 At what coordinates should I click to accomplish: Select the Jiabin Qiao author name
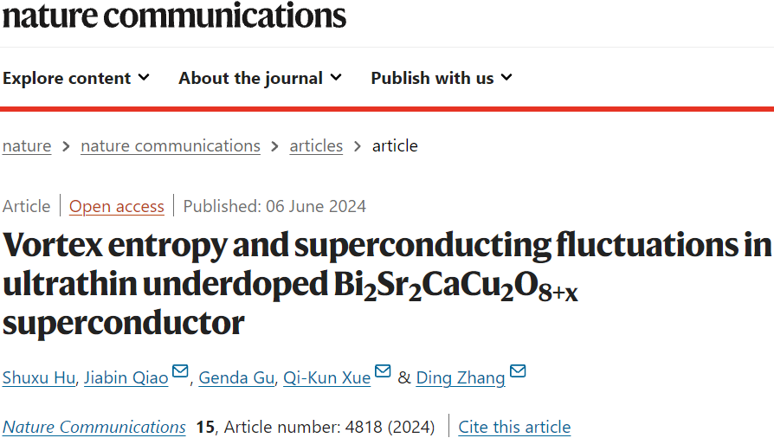[x=126, y=377]
